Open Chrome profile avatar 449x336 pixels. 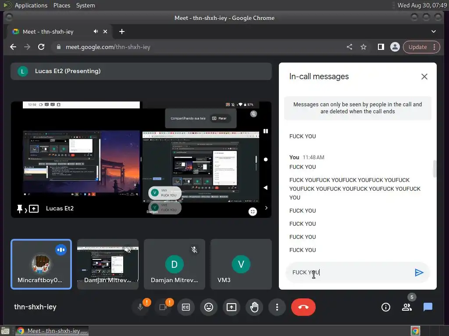click(395, 47)
